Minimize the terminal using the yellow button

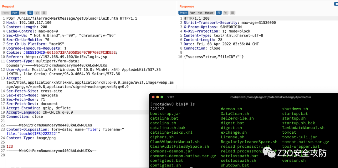coord(157,97)
